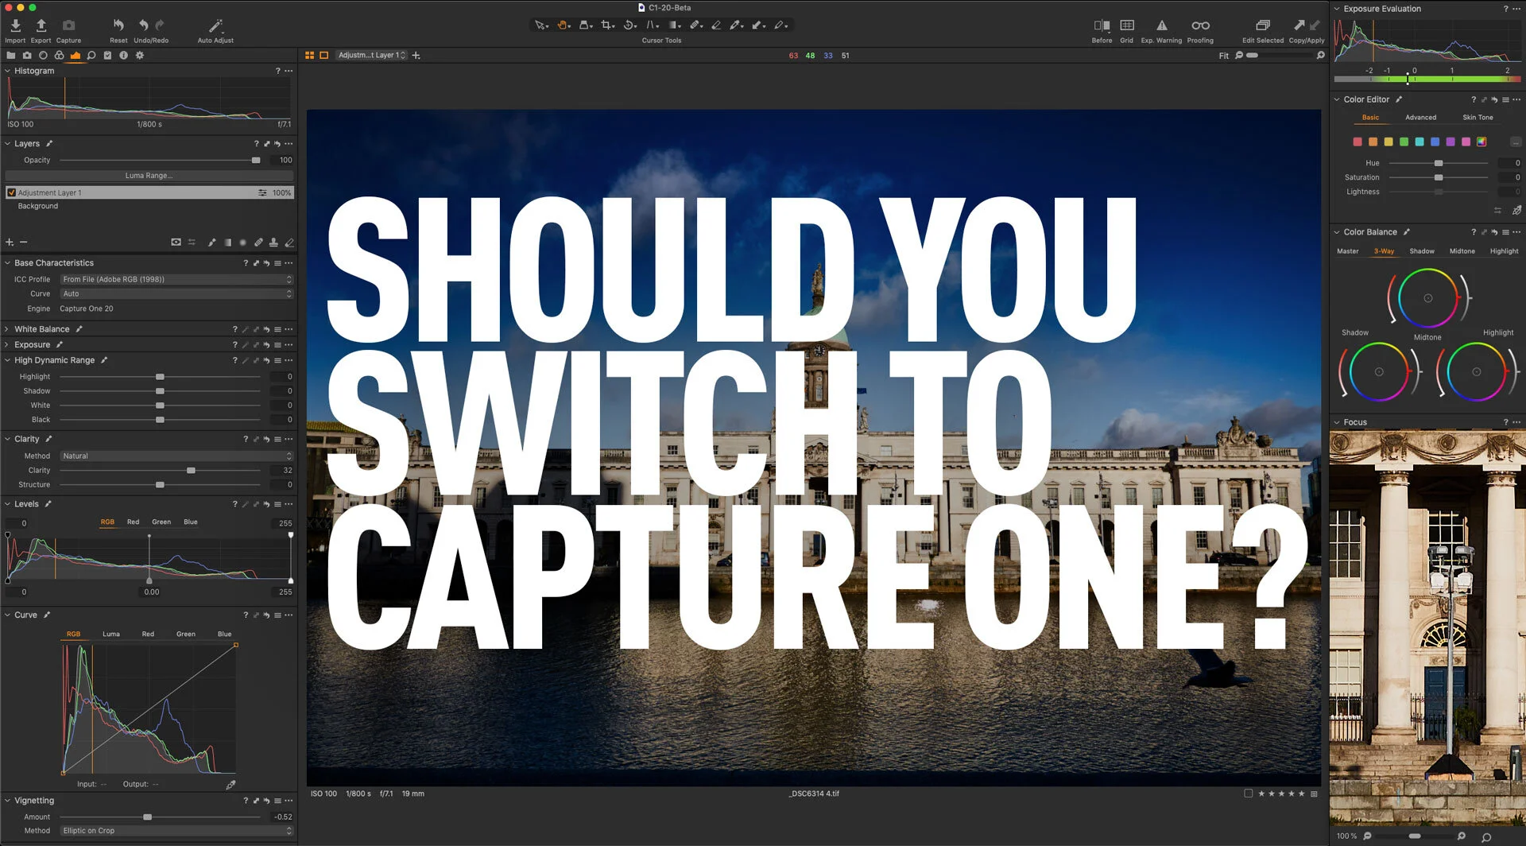Select the Crop cursor tool
This screenshot has height=846, width=1526.
[x=608, y=25]
